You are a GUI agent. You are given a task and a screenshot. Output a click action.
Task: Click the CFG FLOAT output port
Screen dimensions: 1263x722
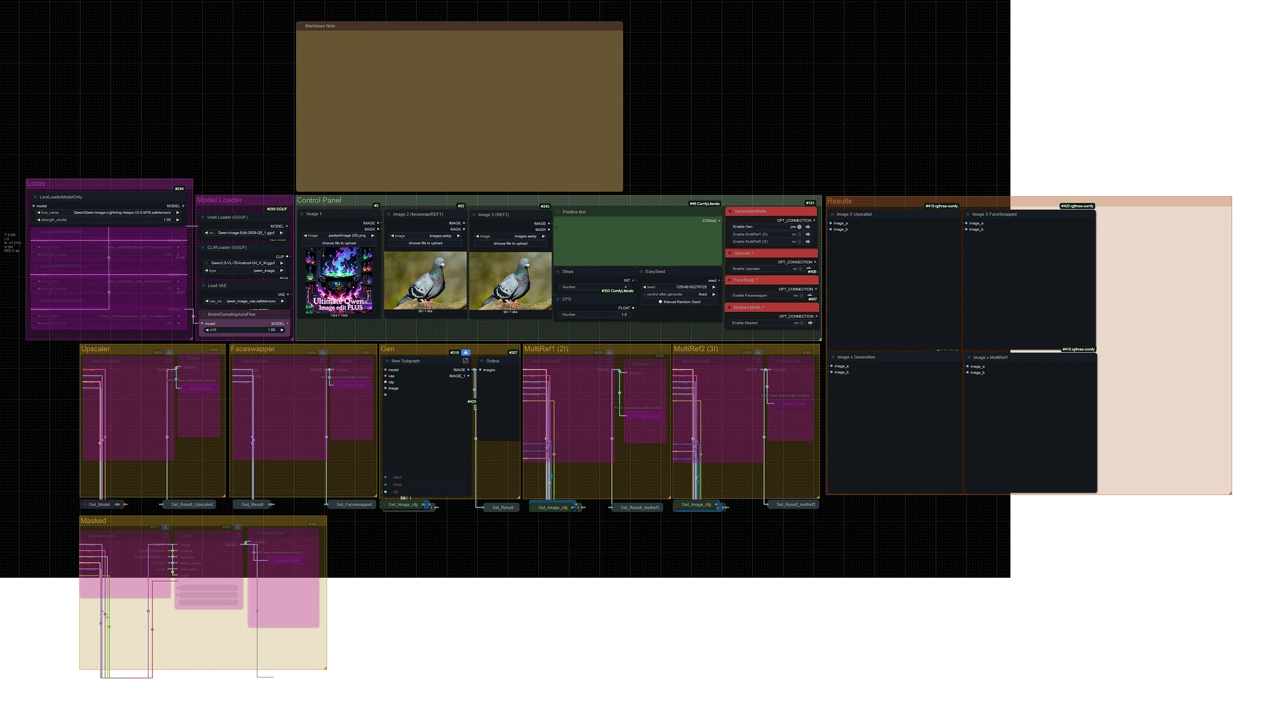click(x=633, y=308)
